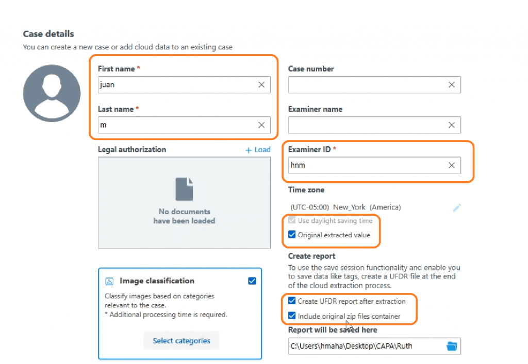
Task: Clear the Case number field
Action: click(x=452, y=85)
